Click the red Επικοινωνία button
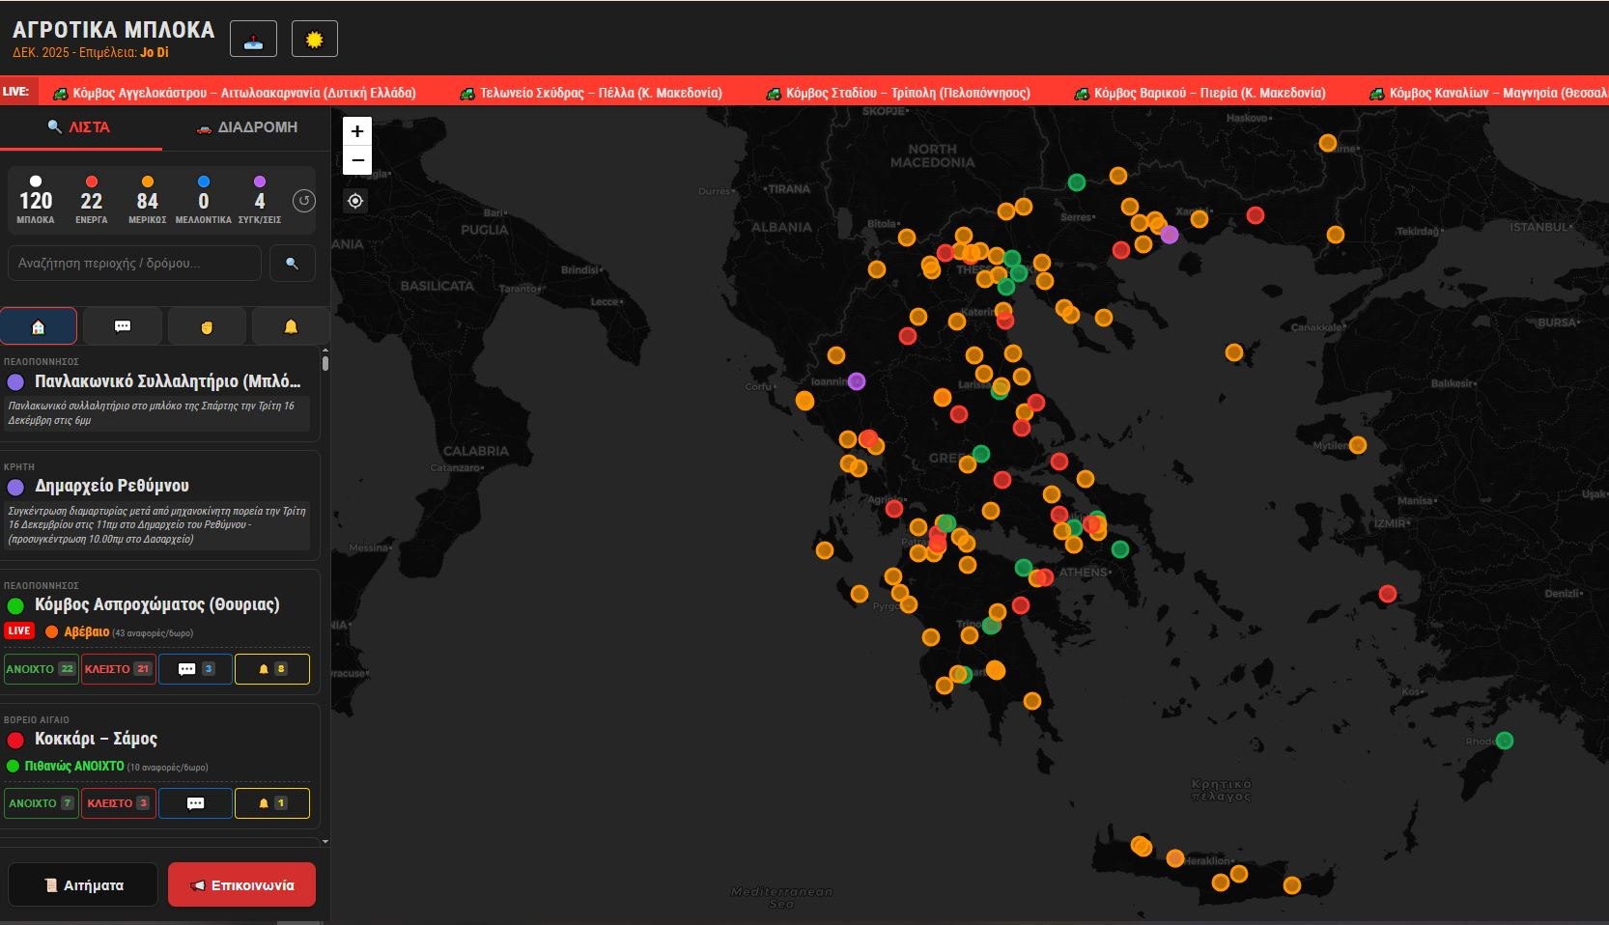 [241, 885]
